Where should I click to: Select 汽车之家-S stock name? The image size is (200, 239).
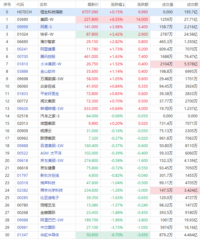point(50,116)
